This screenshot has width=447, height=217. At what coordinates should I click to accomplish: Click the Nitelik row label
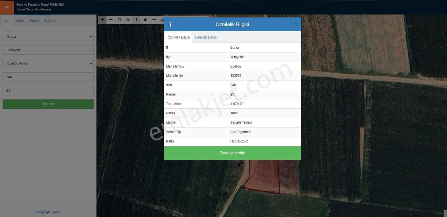pyautogui.click(x=170, y=113)
